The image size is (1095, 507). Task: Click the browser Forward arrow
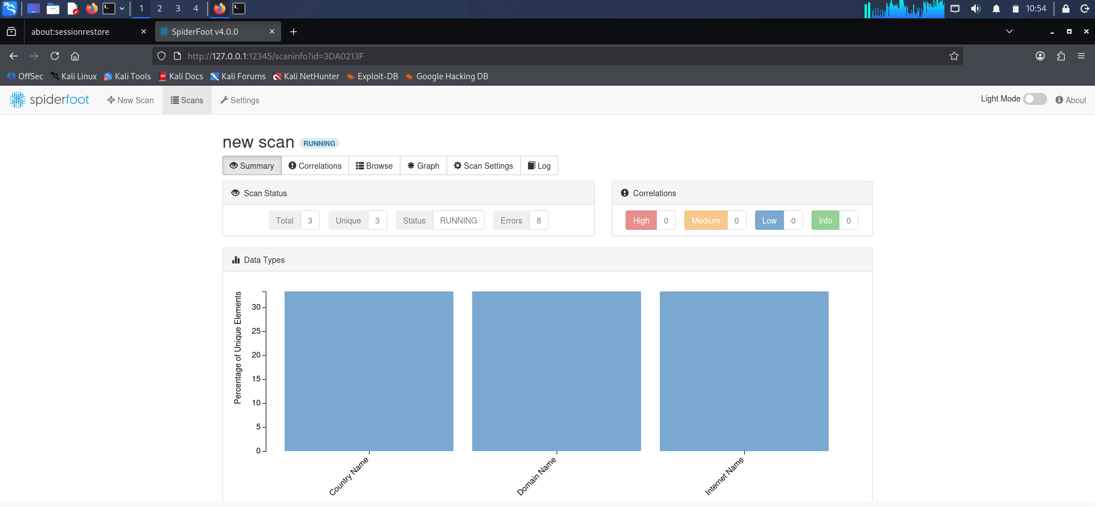[34, 56]
